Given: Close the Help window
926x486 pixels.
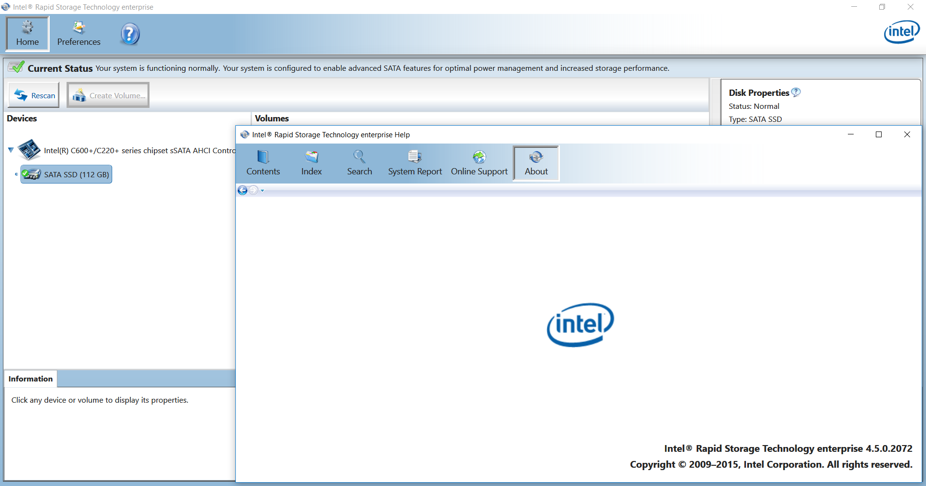Looking at the screenshot, I should [x=907, y=134].
